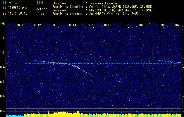
Task: Click the descending Doppler trail below the carrier near 0614
Action: pyautogui.click(x=81, y=69)
